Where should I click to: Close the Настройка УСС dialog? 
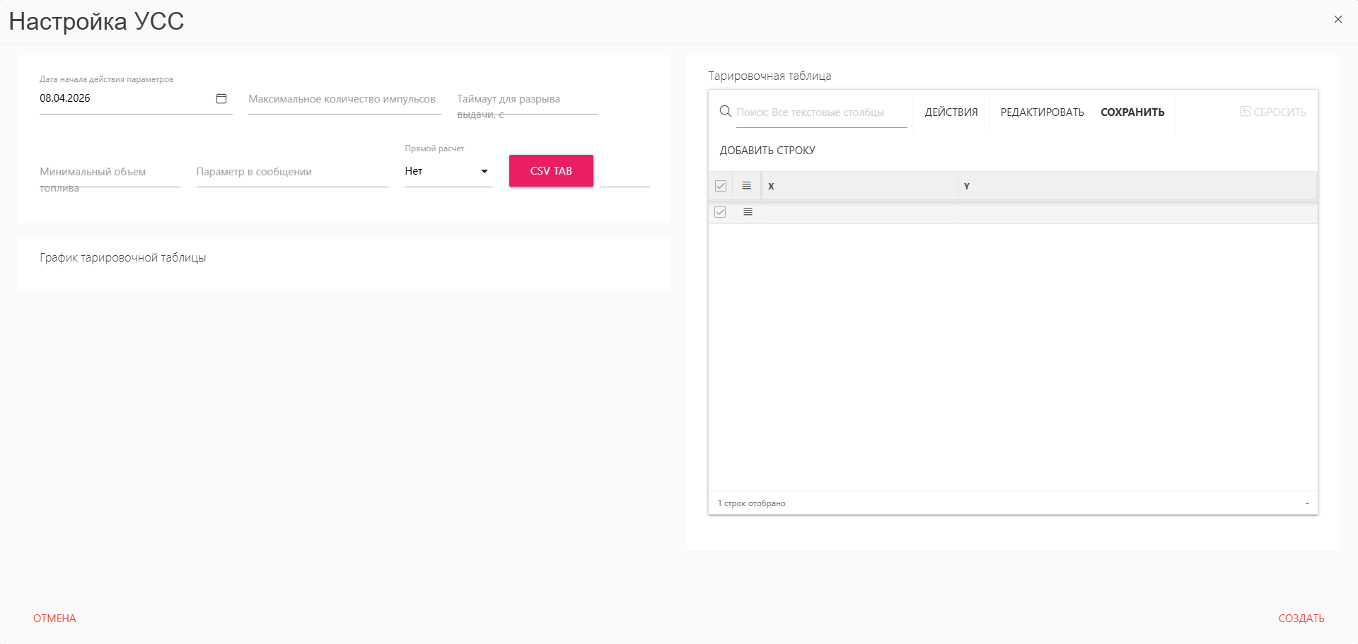tap(1337, 20)
